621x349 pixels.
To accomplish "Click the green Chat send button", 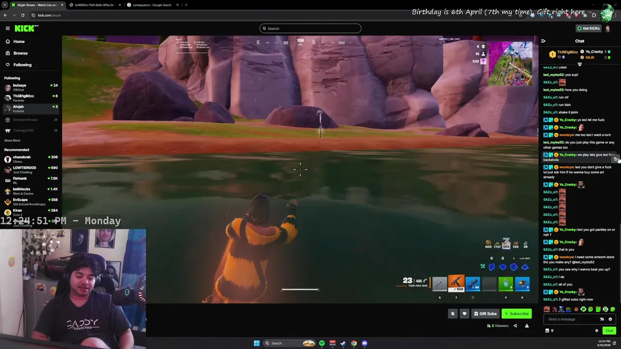I will 609,331.
